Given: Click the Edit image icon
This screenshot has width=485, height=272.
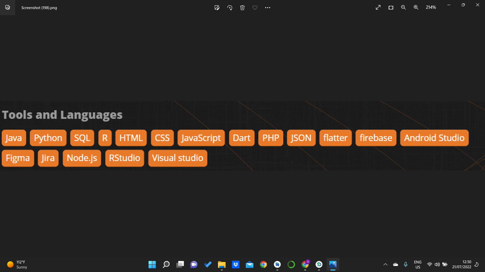Looking at the screenshot, I should [217, 8].
